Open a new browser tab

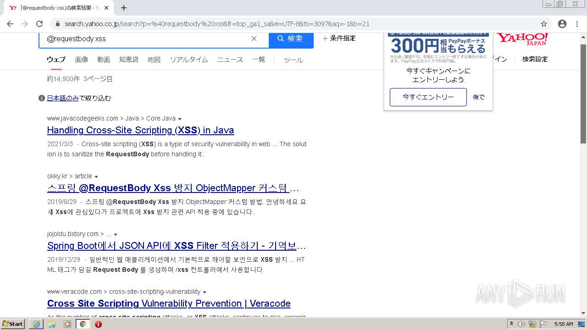tap(124, 8)
